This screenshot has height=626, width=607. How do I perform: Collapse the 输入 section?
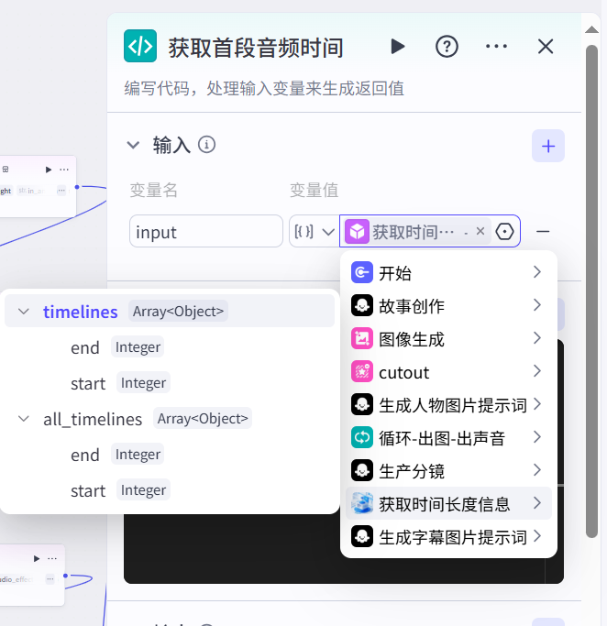[133, 145]
